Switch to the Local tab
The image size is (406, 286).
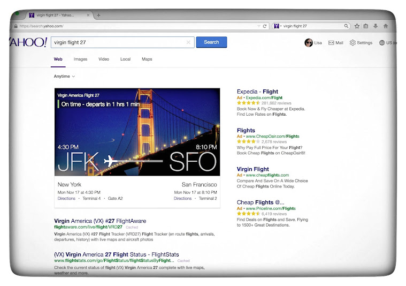(x=125, y=59)
